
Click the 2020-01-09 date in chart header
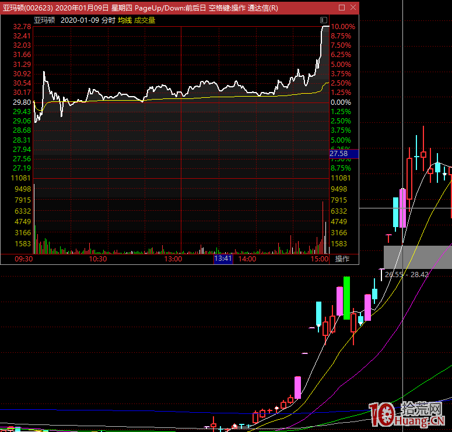tap(80, 20)
